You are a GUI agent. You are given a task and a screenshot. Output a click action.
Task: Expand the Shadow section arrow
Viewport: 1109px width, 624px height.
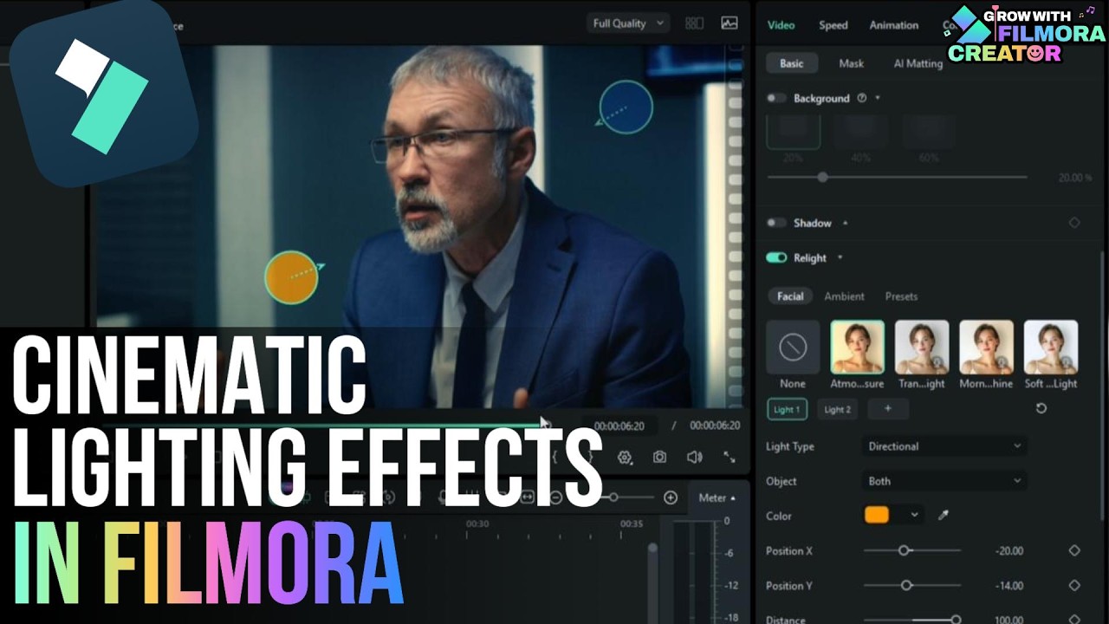pos(845,223)
